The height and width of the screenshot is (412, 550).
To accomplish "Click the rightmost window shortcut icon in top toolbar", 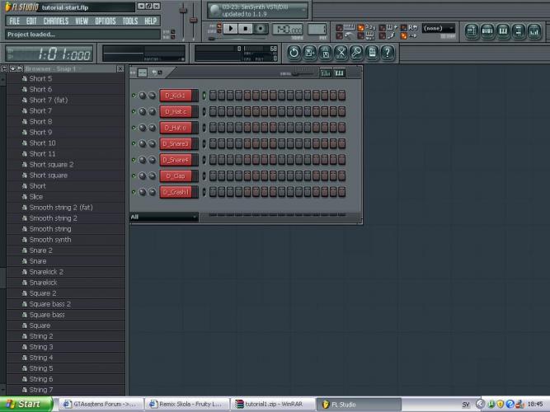I will 536,30.
